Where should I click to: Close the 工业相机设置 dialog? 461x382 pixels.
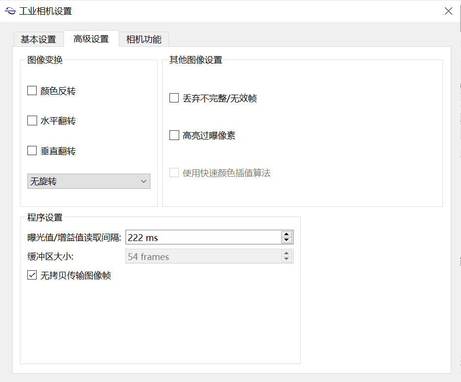click(448, 11)
